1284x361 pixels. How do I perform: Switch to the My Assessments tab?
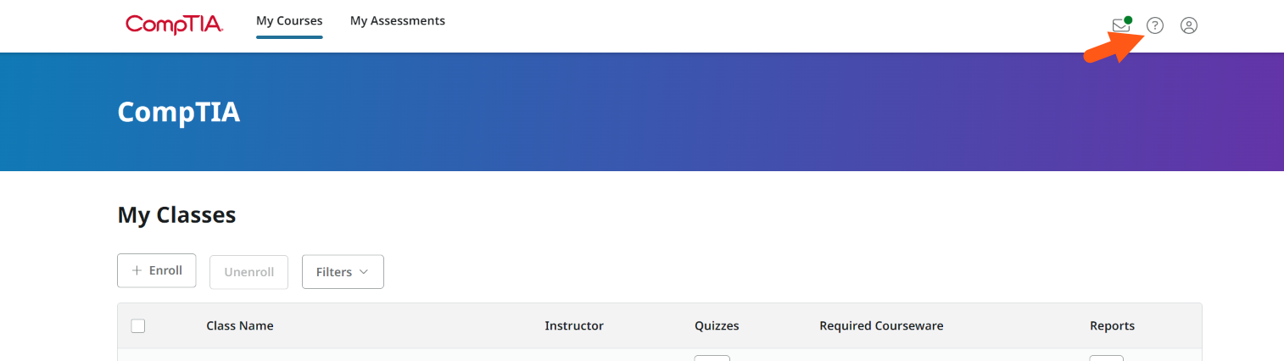coord(398,20)
